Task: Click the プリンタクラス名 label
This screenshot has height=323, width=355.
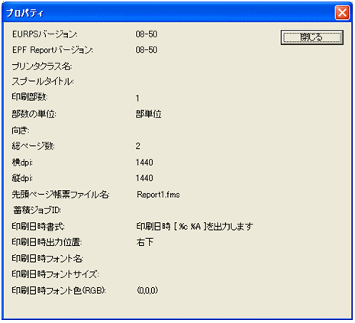Action: pos(42,66)
